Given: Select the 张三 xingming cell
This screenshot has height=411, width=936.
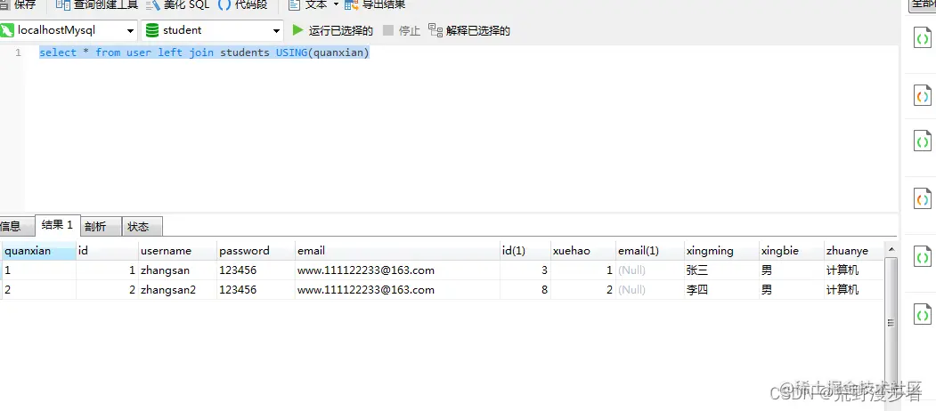Looking at the screenshot, I should (721, 270).
